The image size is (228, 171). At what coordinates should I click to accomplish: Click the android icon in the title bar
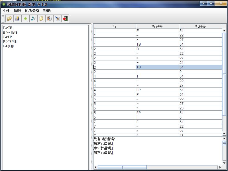tap(4, 4)
